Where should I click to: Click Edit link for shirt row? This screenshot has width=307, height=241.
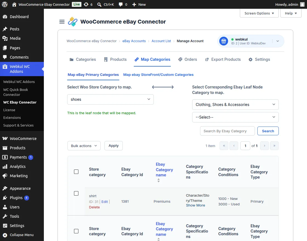pyautogui.click(x=104, y=202)
